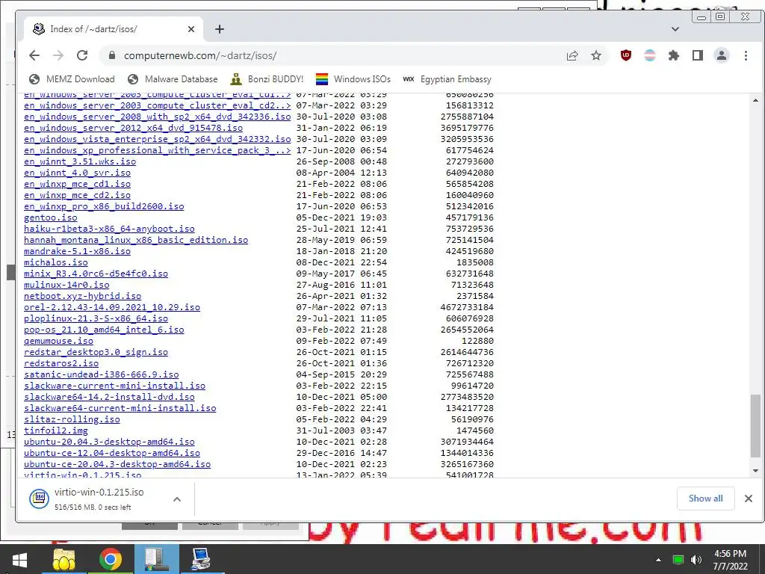The height and width of the screenshot is (574, 765).
Task: Download hannah_montana_linux_x86_basic_edition.iso
Action: coord(136,240)
